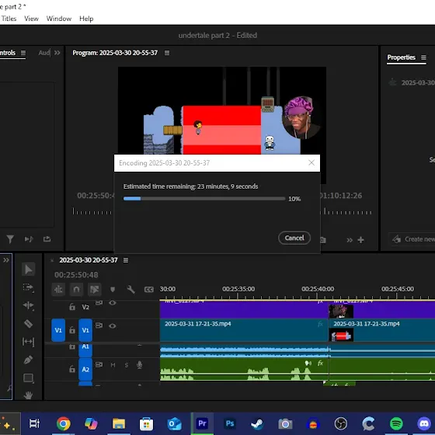The width and height of the screenshot is (435, 435).
Task: Toggle A2 sync lock
Action: [x=99, y=364]
